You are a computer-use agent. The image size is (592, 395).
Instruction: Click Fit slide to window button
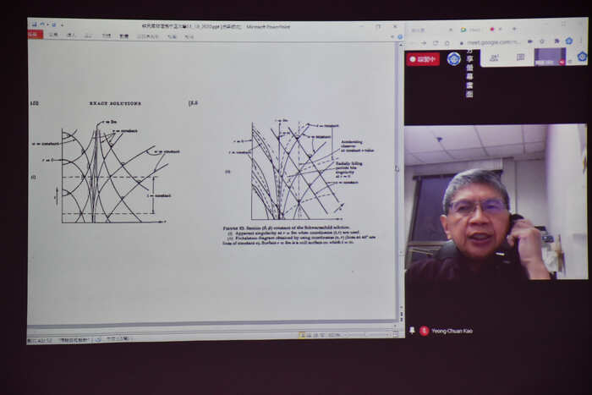pyautogui.click(x=395, y=335)
